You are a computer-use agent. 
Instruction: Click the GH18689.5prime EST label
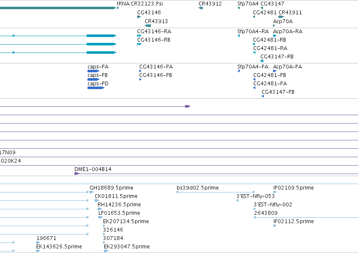click(111, 188)
